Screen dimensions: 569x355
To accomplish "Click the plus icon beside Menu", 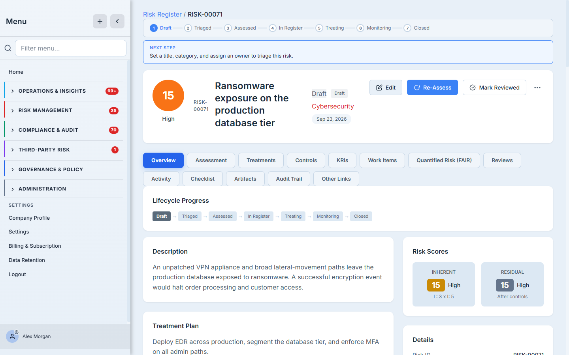I will click(100, 21).
